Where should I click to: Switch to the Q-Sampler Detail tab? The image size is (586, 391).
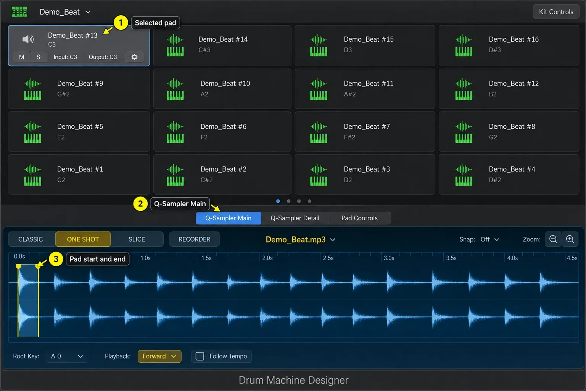click(x=295, y=218)
